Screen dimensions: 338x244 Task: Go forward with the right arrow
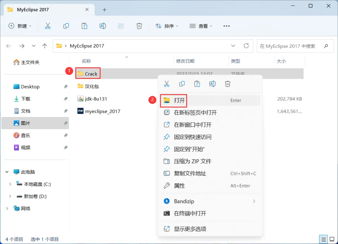(22, 46)
